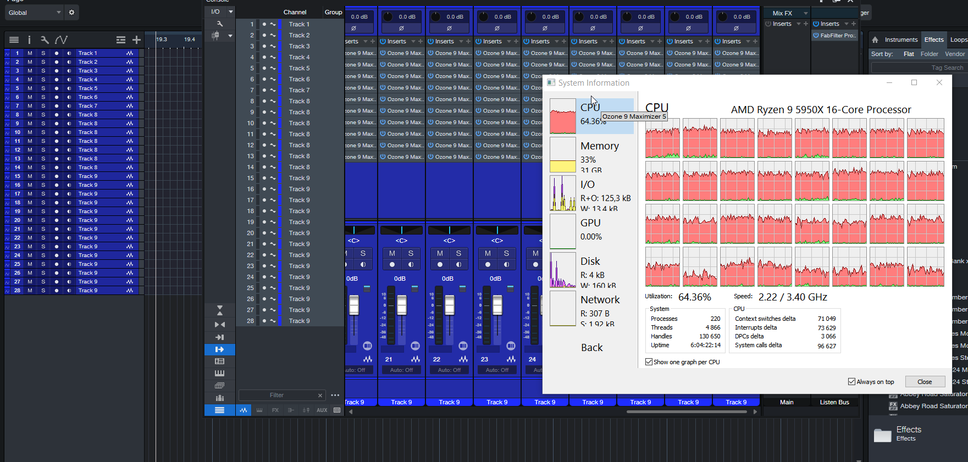Open the console groups people icon

point(219,398)
